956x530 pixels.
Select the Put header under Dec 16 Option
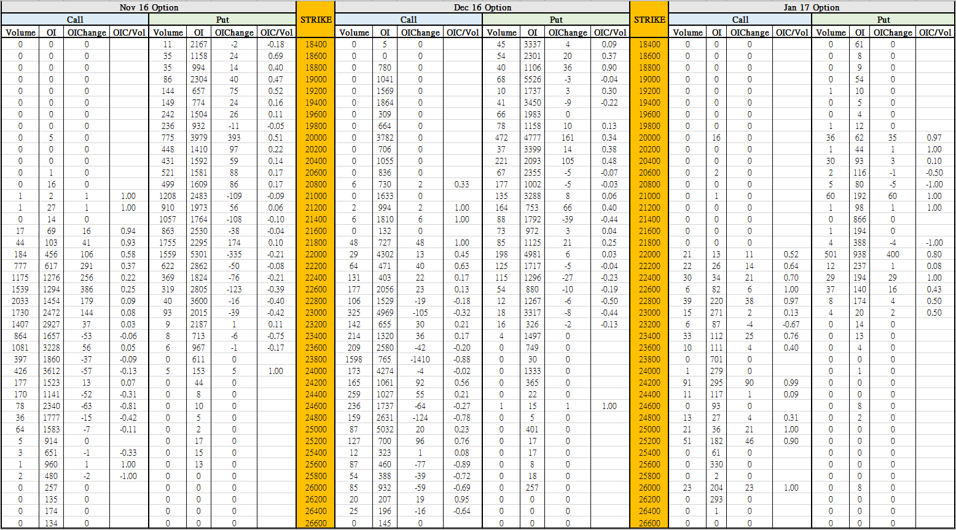tap(556, 20)
